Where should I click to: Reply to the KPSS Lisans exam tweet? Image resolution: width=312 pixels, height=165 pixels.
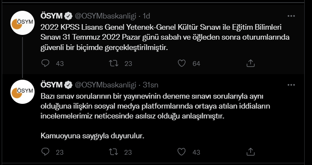(x=45, y=63)
